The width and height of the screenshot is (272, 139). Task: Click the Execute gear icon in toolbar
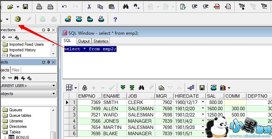pyautogui.click(x=17, y=19)
